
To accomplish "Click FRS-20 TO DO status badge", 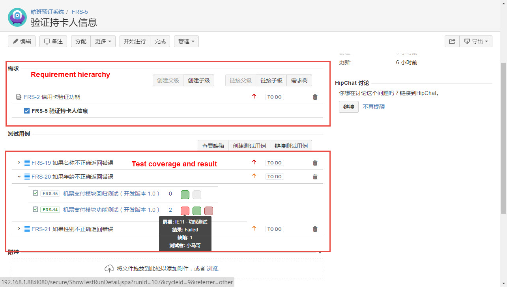I will tap(275, 177).
